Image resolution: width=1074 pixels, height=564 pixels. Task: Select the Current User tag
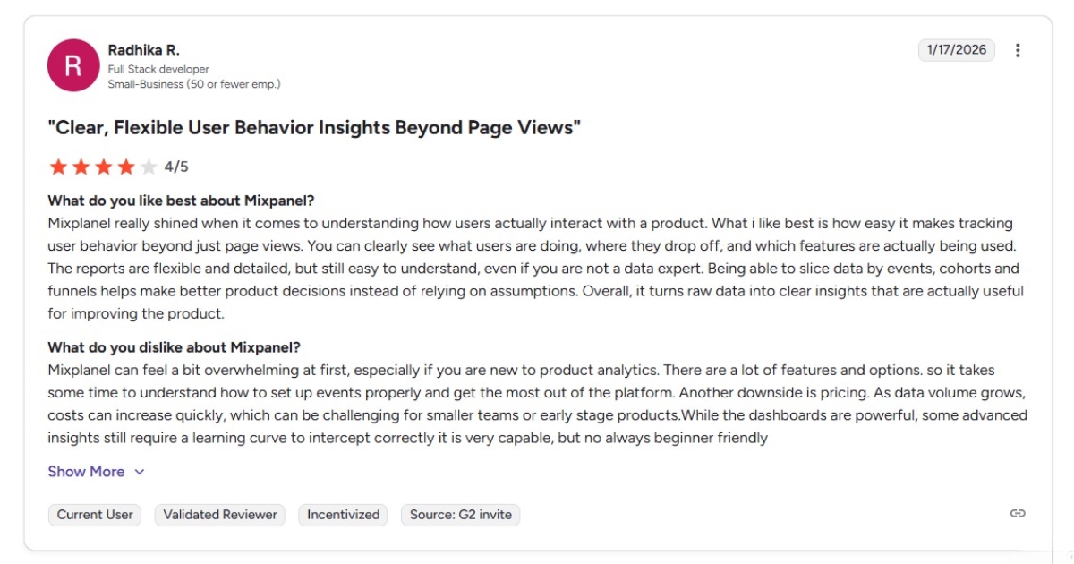(x=95, y=515)
